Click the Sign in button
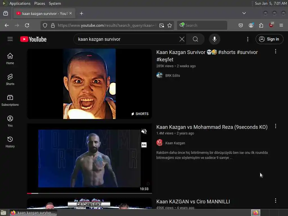 pyautogui.click(x=269, y=39)
